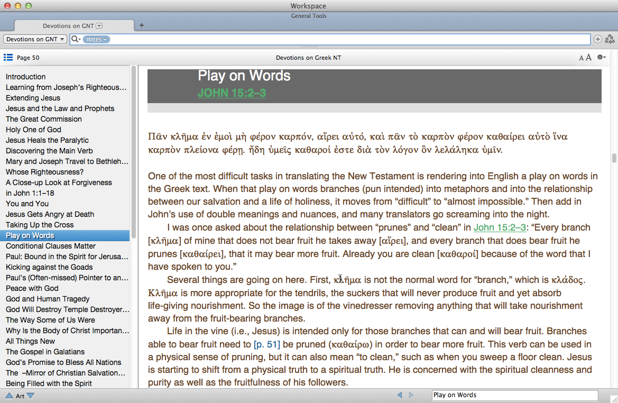The height and width of the screenshot is (403, 618).
Task: Select Being Filled with the Spirit entry
Action: [49, 383]
